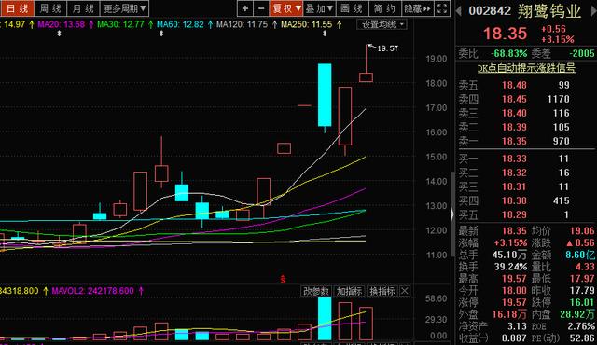597x345 pixels.
Task: Click the 隐藏 hide panel button
Action: (x=417, y=8)
